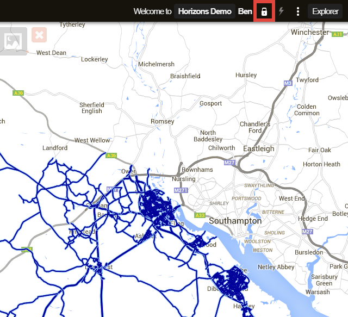Image resolution: width=348 pixels, height=317 pixels.
Task: Open the Explorer panel
Action: pyautogui.click(x=325, y=11)
